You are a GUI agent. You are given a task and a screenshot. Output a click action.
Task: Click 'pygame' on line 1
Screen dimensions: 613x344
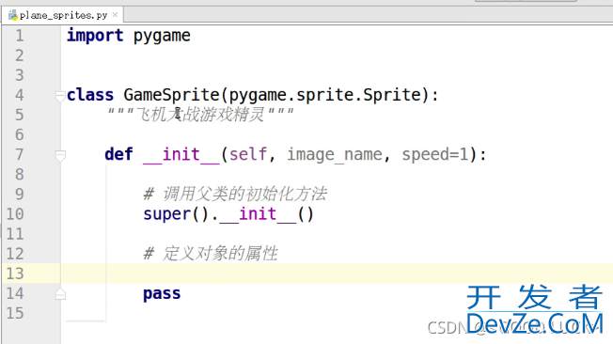coord(162,37)
